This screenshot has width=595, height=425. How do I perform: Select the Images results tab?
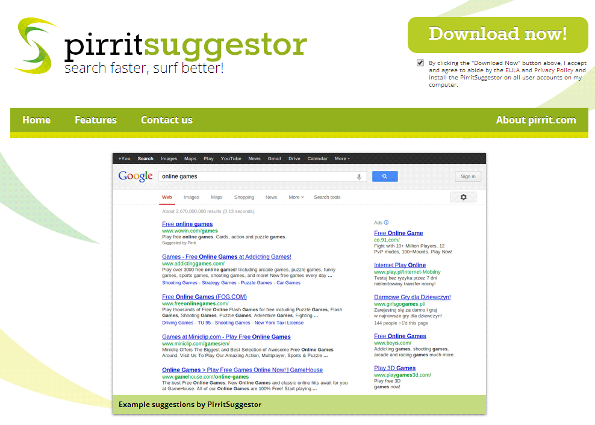coord(192,197)
